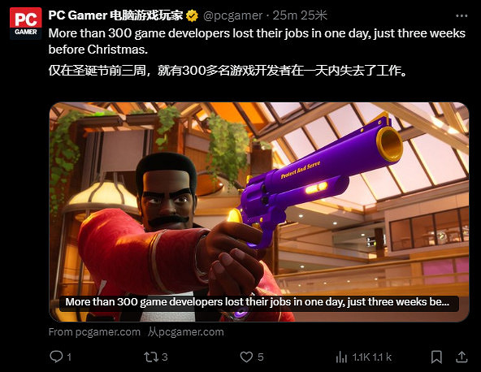The width and height of the screenshot is (481, 372).
Task: Bookmark this post
Action: pyautogui.click(x=436, y=357)
